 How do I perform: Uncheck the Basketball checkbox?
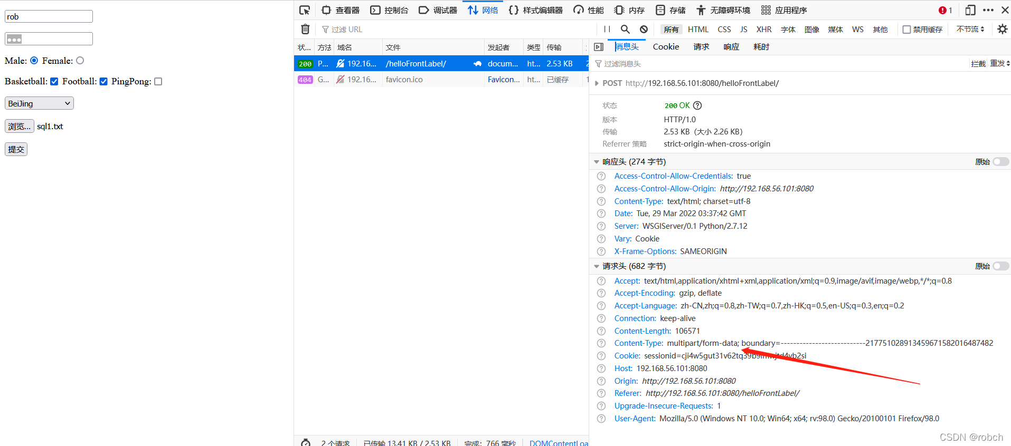[54, 81]
